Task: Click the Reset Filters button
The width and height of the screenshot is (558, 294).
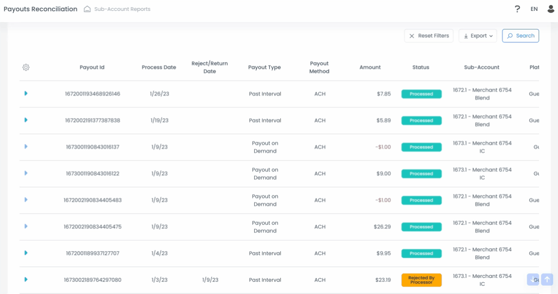Action: (429, 36)
